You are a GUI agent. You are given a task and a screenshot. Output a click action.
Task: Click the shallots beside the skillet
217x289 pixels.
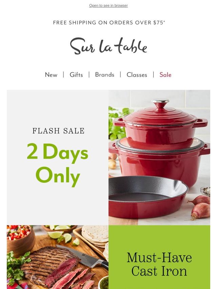click(200, 207)
